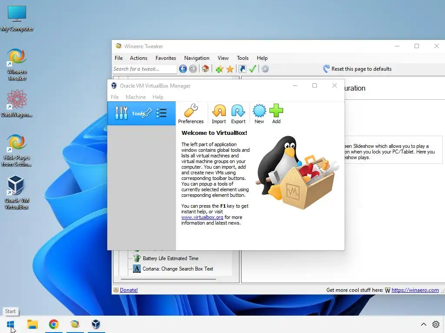Click the Donate! link

(129, 290)
